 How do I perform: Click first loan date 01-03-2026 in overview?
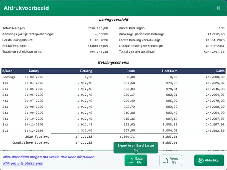[99, 40]
